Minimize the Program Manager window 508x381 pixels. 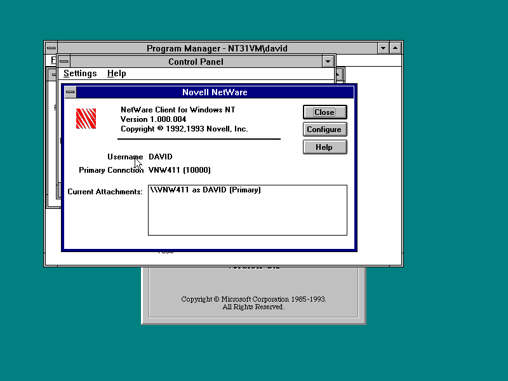click(384, 48)
